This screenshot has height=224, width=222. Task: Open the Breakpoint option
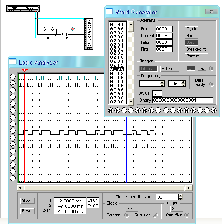pyautogui.click(x=197, y=49)
